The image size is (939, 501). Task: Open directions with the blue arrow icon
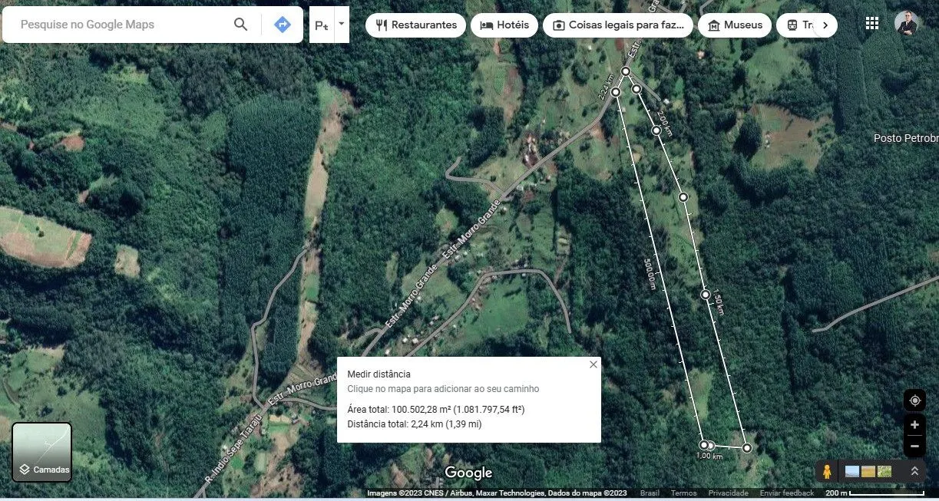point(283,25)
